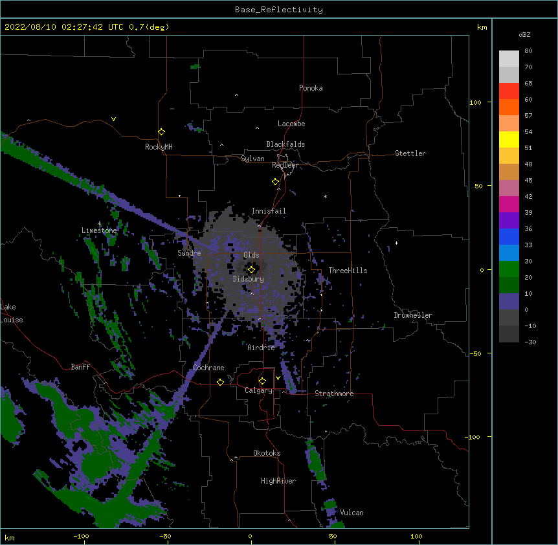
Task: Click the yellow V marker east of Calgary
Action: pos(278,378)
